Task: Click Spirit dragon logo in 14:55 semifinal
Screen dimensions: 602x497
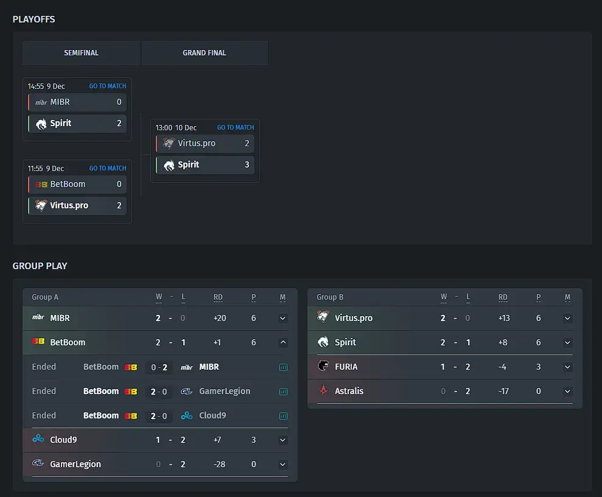Action: (41, 124)
